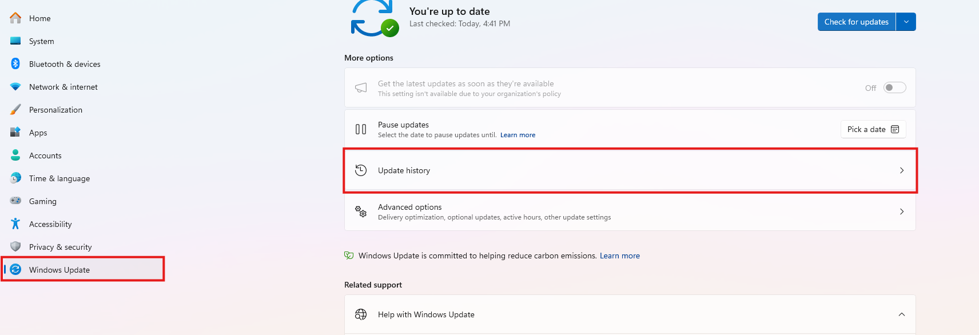Viewport: 979px width, 335px height.
Task: Click the Windows Update sync icon in sidebar
Action: point(15,269)
